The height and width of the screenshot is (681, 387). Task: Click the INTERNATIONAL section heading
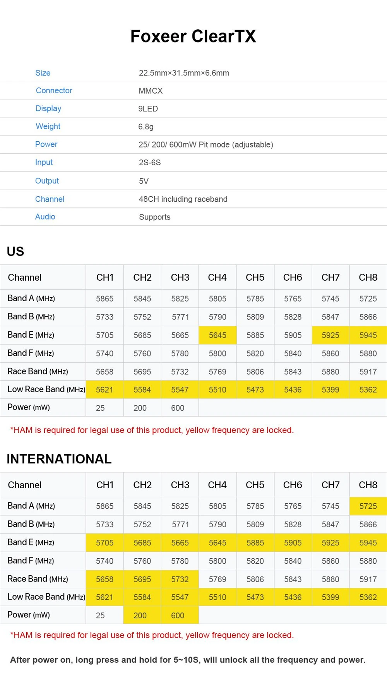tap(59, 459)
